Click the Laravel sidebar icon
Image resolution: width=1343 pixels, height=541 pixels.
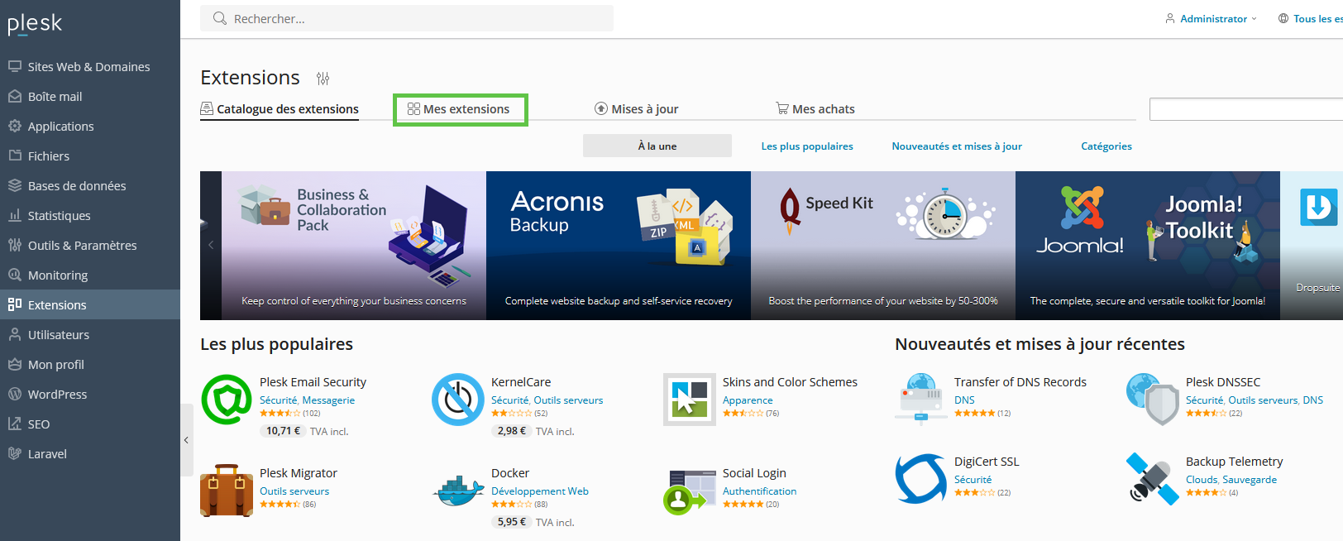pos(15,453)
